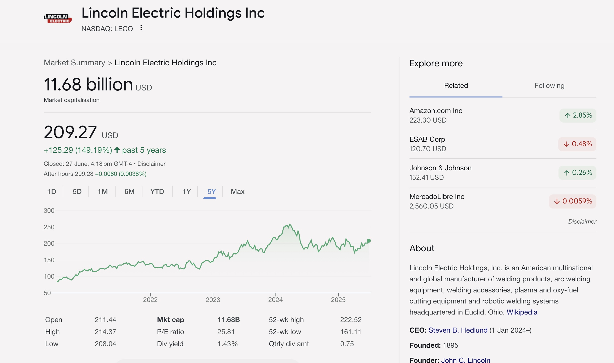Click the Lincoln Electric logo
Screen dimensions: 614x363
pyautogui.click(x=58, y=19)
